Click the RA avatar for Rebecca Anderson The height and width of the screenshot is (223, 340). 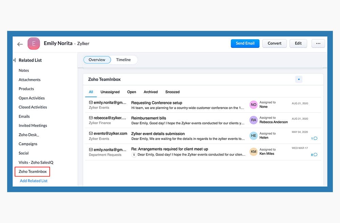click(x=254, y=120)
